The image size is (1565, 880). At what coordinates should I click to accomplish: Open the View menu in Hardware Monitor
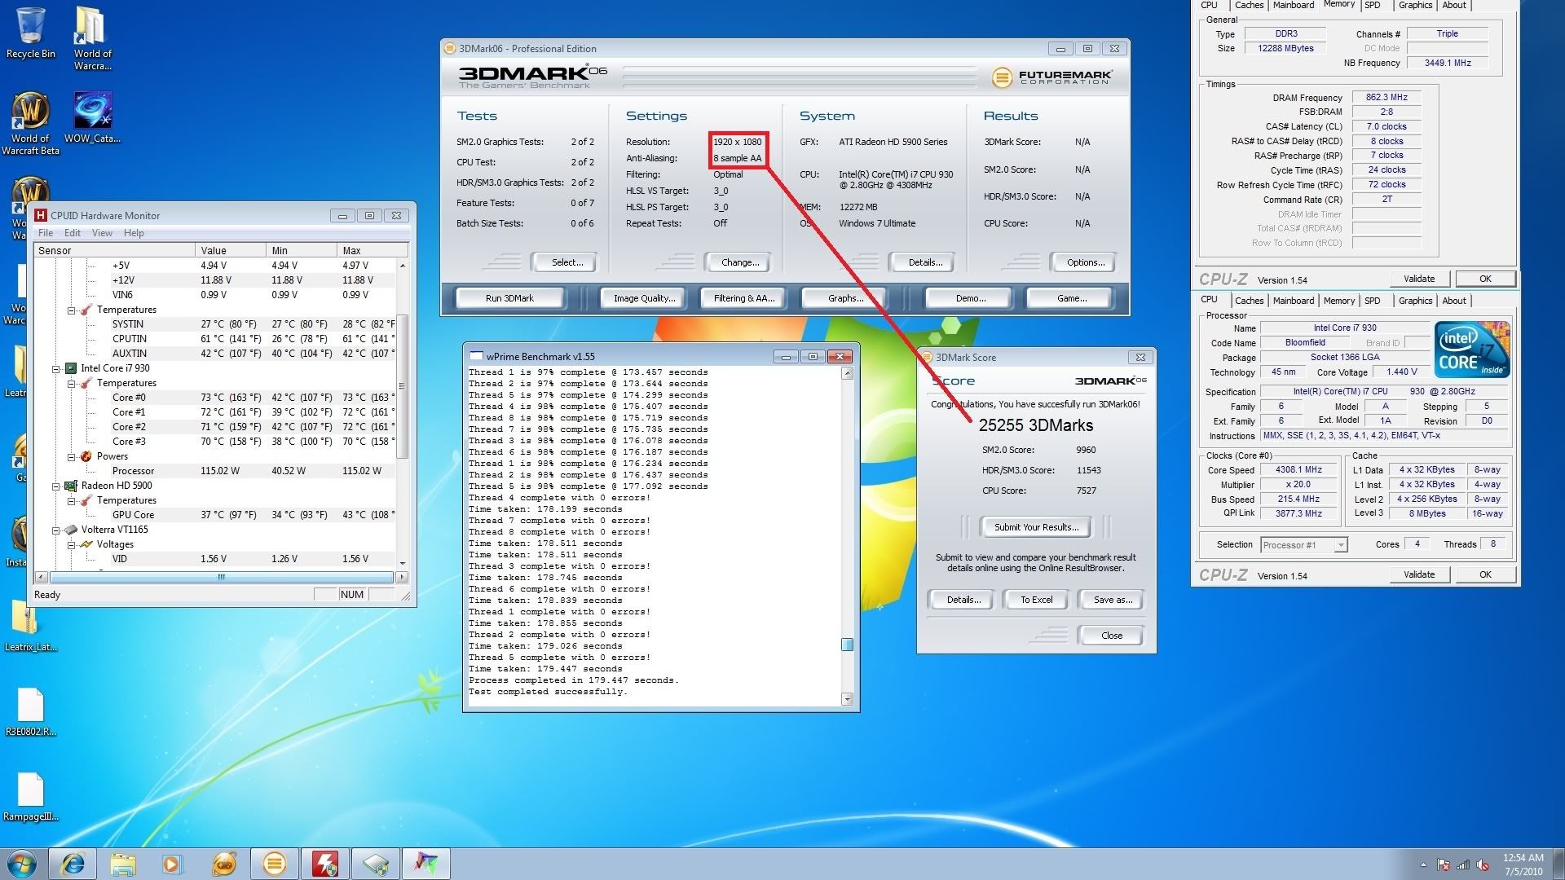pyautogui.click(x=102, y=233)
